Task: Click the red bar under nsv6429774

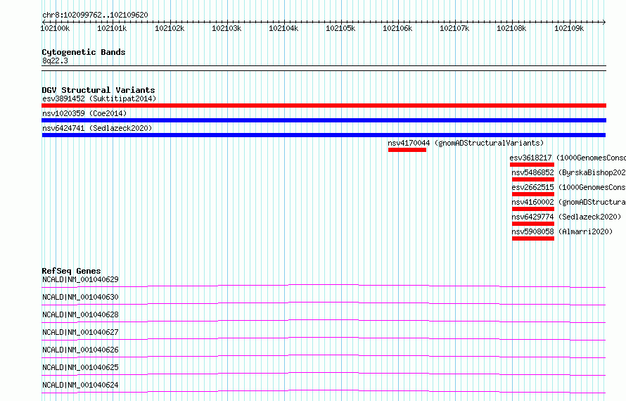Action: pos(533,224)
